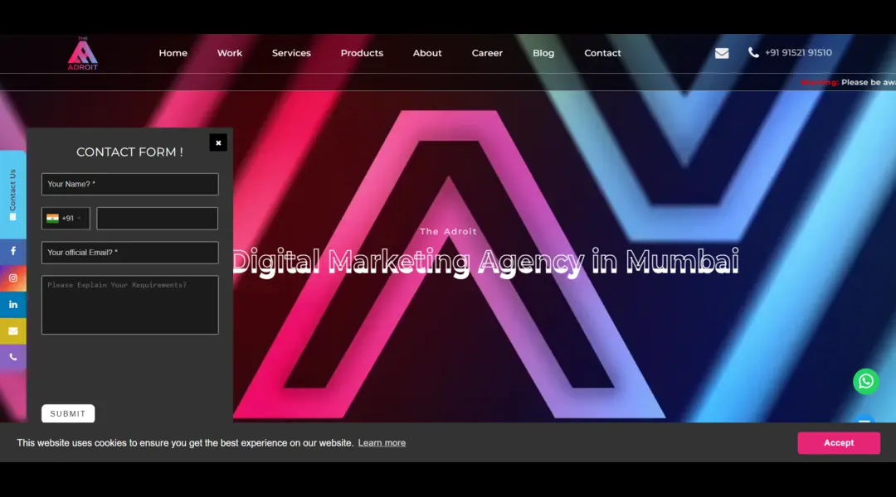Image resolution: width=896 pixels, height=497 pixels.
Task: Click the Digital Marketing Agency in Mumbai heading
Action: coord(485,261)
